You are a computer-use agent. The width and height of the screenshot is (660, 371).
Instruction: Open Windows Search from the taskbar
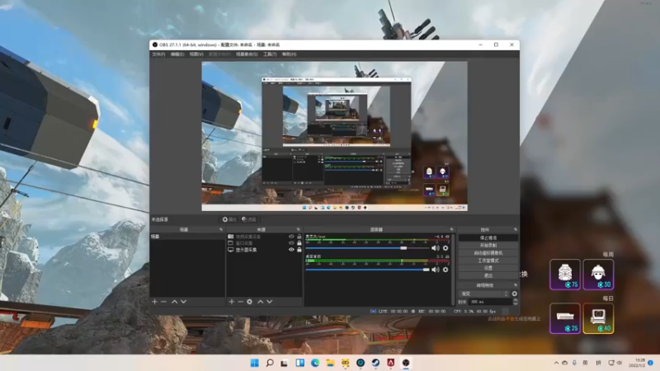click(270, 363)
